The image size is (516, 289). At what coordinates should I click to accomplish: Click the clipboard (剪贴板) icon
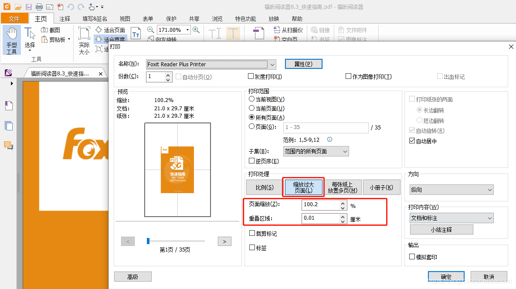(44, 40)
